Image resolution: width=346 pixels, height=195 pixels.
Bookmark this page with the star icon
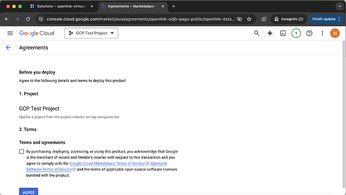[249, 19]
